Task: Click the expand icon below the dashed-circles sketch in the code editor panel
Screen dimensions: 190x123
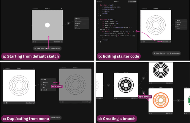Action: [x=170, y=42]
